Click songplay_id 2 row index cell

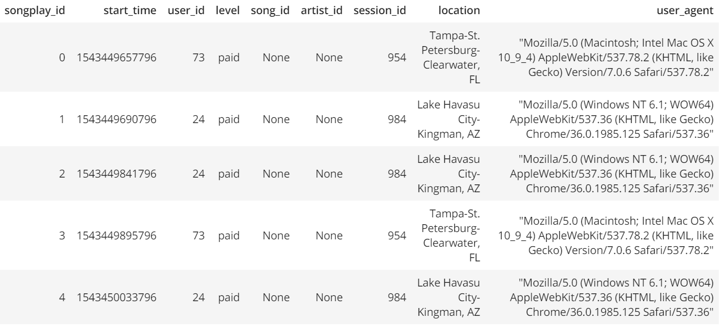tap(61, 174)
